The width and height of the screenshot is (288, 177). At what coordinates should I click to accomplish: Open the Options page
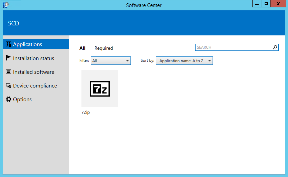(22, 100)
